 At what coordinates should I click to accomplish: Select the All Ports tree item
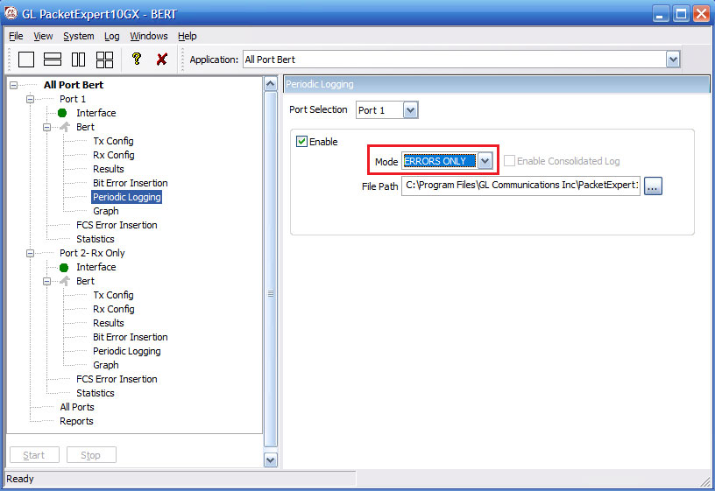(76, 407)
